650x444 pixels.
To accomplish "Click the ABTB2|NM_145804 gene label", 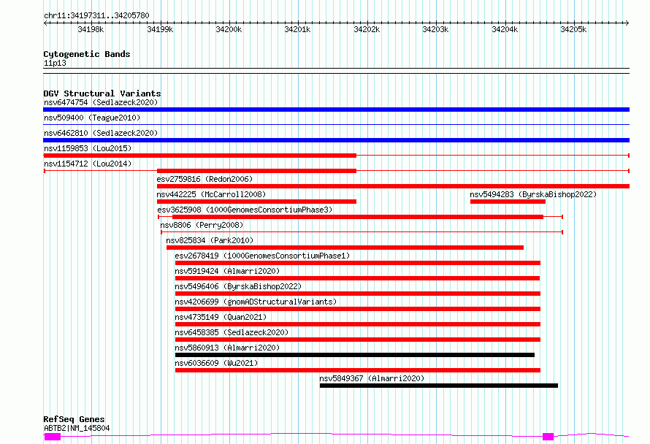I will (77, 428).
